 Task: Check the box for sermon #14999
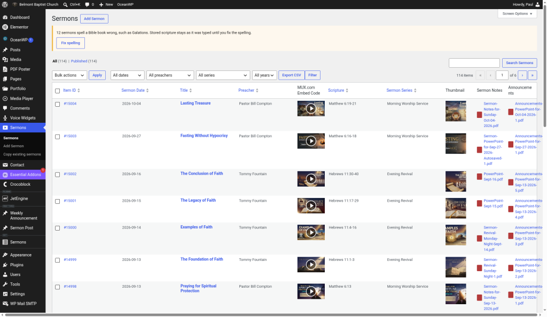point(58,260)
